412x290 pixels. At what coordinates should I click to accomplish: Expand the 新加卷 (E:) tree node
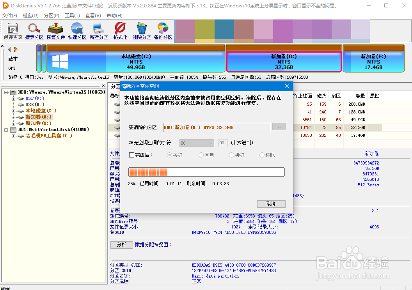pos(13,123)
